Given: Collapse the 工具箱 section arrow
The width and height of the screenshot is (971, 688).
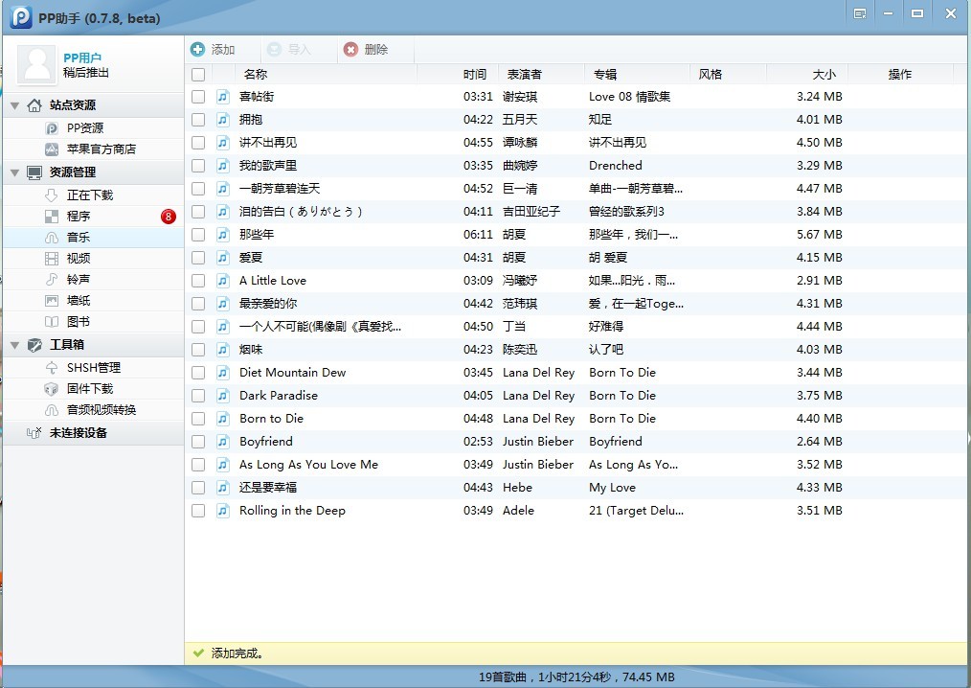Looking at the screenshot, I should point(15,345).
